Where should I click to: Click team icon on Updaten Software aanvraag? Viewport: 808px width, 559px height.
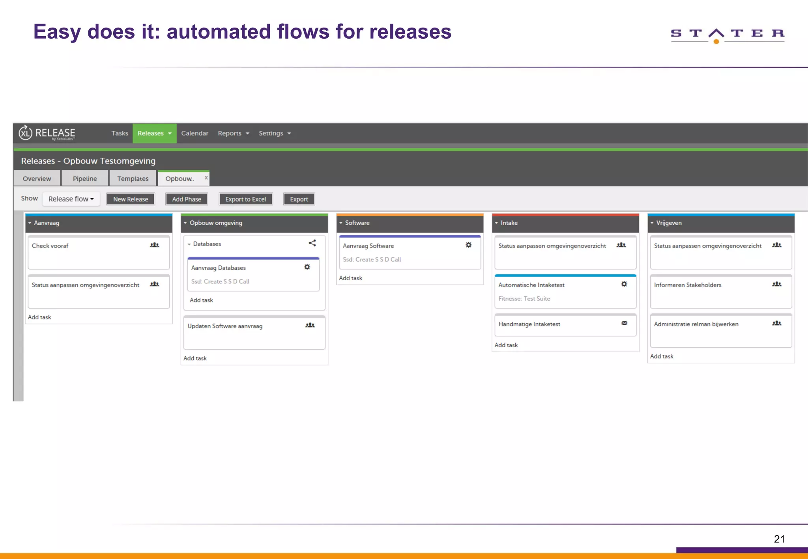point(310,325)
